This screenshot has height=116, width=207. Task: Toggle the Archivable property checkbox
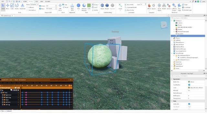coord(189,104)
